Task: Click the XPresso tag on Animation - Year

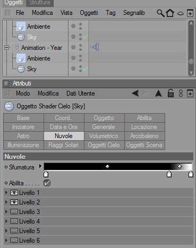Action: pyautogui.click(x=95, y=47)
